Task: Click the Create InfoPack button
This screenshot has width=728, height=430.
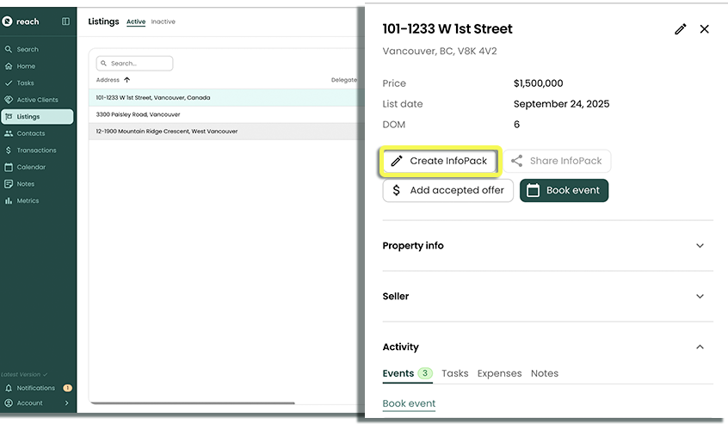Action: (439, 161)
